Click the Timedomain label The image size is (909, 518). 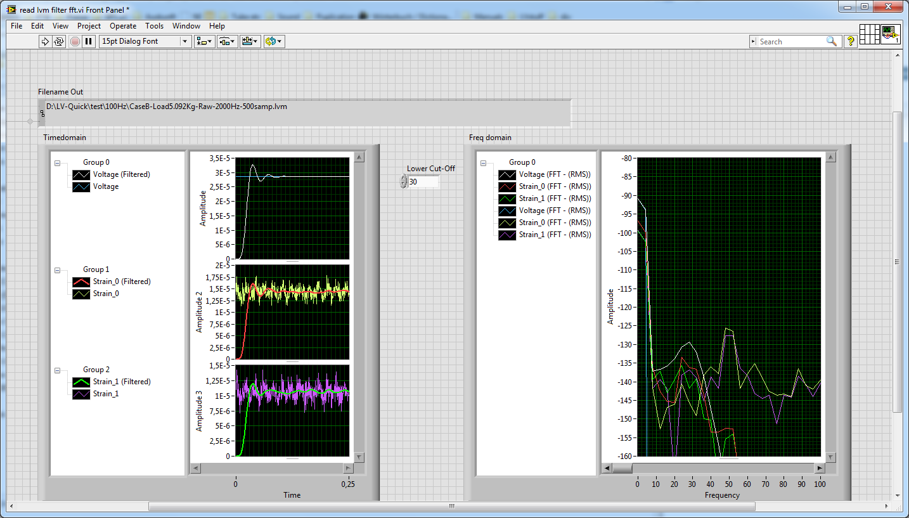[65, 138]
